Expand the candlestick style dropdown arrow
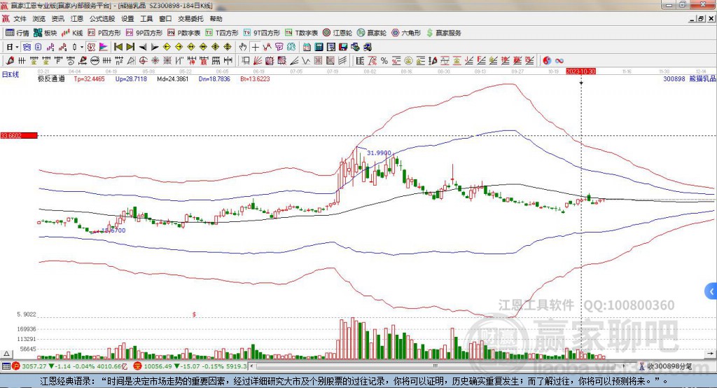The width and height of the screenshot is (717, 388). pos(82,47)
